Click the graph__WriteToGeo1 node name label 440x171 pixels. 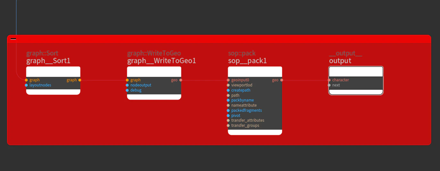click(x=162, y=61)
